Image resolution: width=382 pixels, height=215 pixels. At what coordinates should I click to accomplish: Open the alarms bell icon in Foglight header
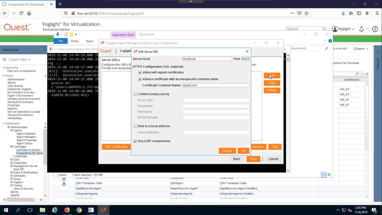click(x=361, y=29)
